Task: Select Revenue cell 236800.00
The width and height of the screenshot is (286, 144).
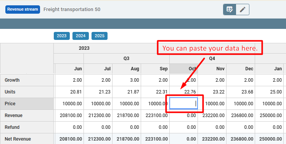Action: pos(241,116)
